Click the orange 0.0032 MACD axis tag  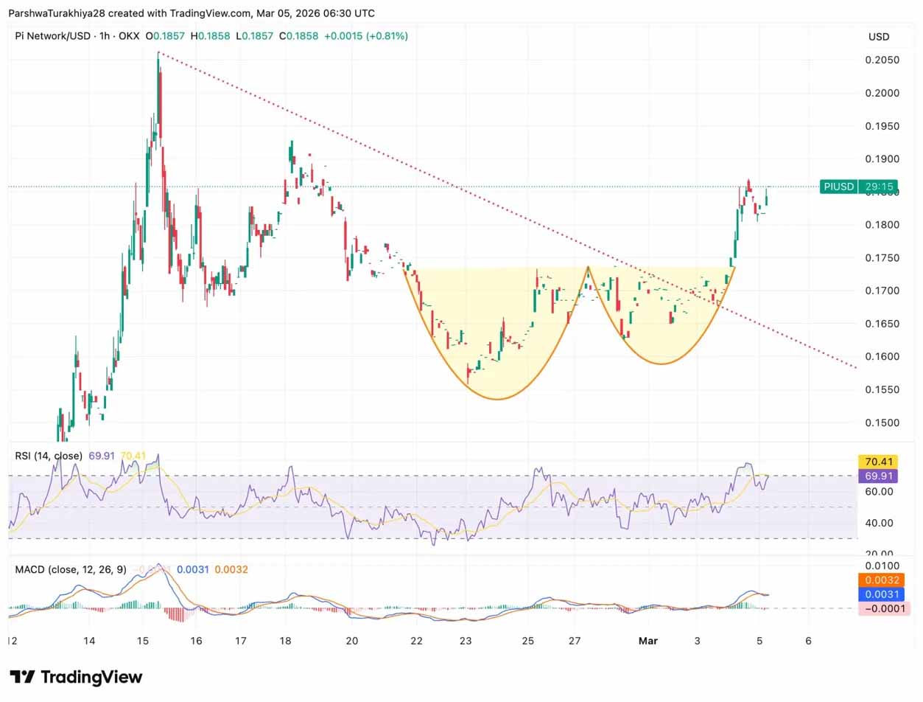click(881, 580)
